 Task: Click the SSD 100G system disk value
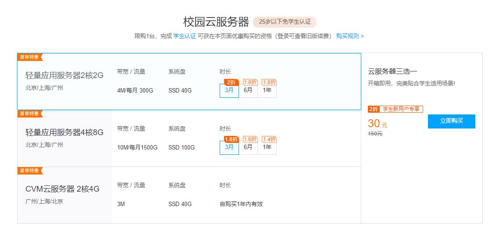182,148
